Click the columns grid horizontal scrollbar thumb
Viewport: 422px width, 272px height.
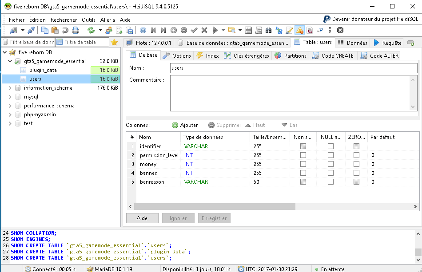pos(215,206)
